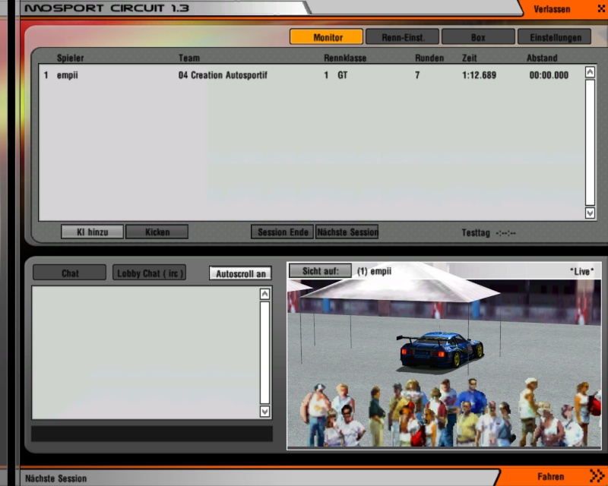This screenshot has height=486, width=608.
Task: Click the chat message input field
Action: (x=151, y=434)
